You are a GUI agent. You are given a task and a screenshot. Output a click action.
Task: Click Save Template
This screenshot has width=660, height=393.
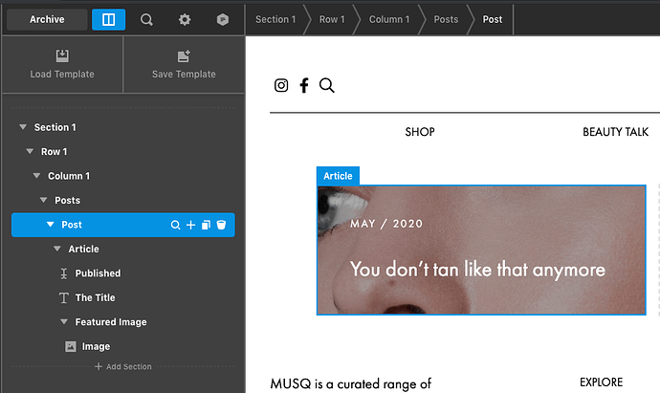[x=184, y=65]
